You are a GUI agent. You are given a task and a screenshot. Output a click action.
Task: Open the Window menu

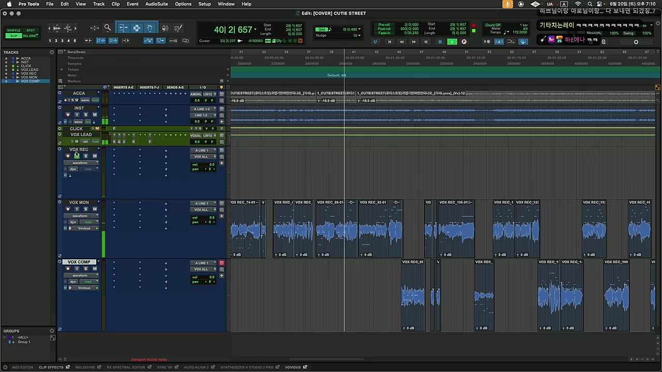[226, 4]
